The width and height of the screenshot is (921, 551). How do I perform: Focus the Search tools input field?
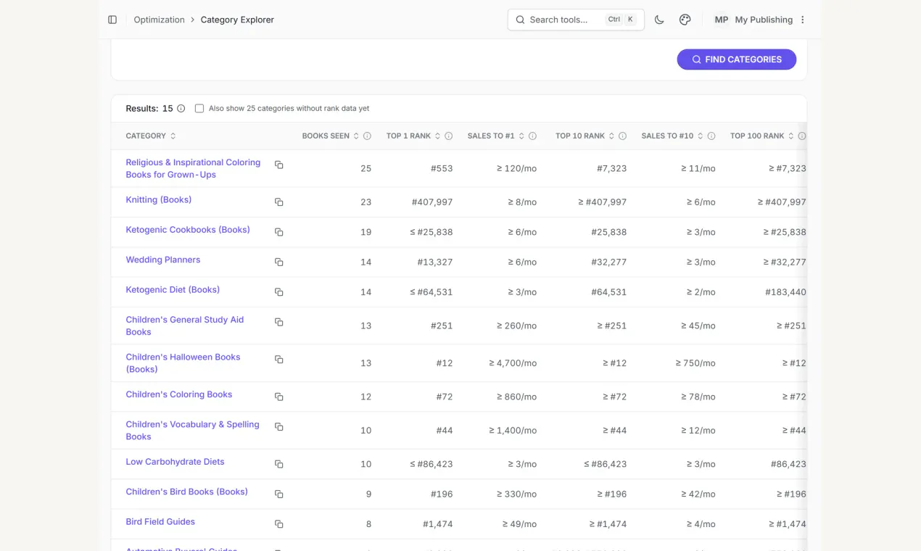[x=576, y=20]
